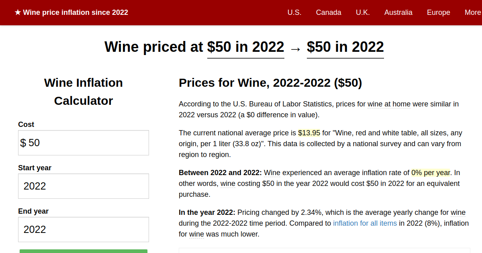Click the 'inflation for all items' link

(365, 223)
